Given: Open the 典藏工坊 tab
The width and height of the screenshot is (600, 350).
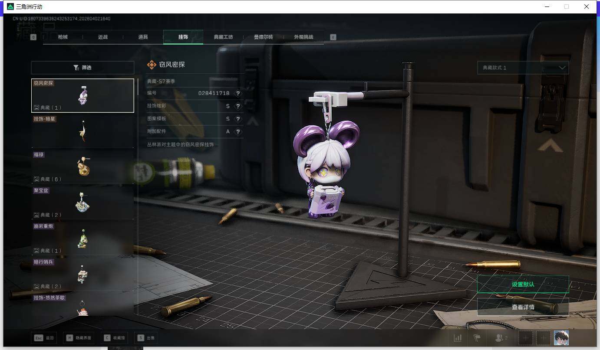Looking at the screenshot, I should coord(223,37).
